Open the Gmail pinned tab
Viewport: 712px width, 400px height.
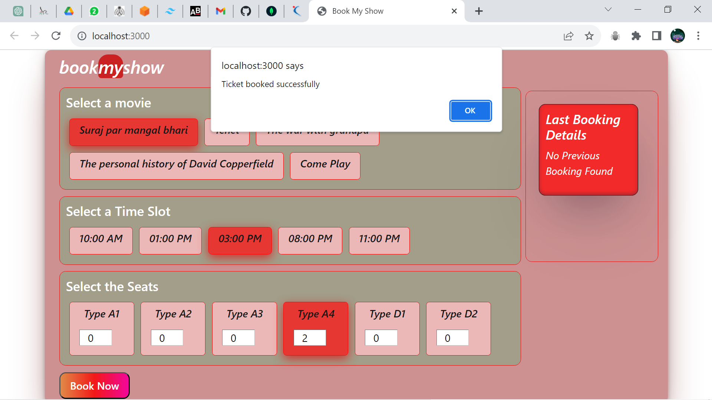[221, 11]
